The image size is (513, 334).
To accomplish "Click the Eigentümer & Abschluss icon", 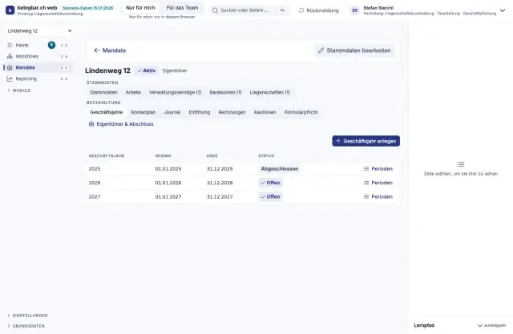I will (x=91, y=124).
